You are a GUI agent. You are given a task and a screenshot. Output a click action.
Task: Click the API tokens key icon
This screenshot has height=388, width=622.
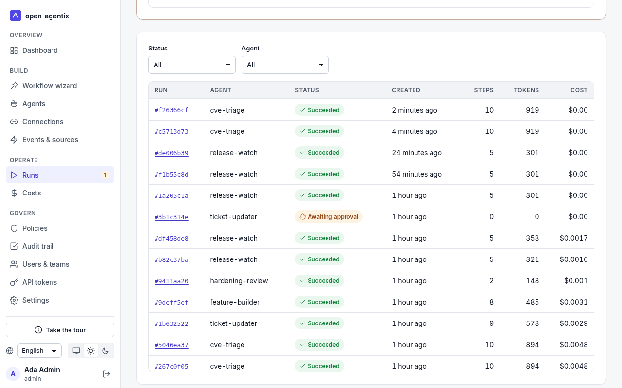click(14, 282)
